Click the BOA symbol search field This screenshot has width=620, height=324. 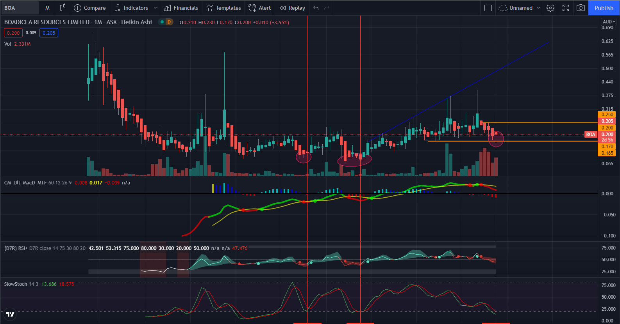[20, 8]
